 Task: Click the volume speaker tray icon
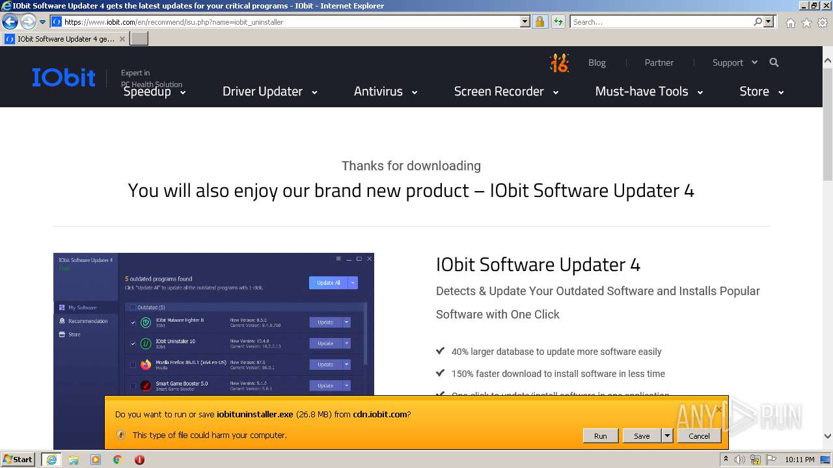(x=740, y=460)
